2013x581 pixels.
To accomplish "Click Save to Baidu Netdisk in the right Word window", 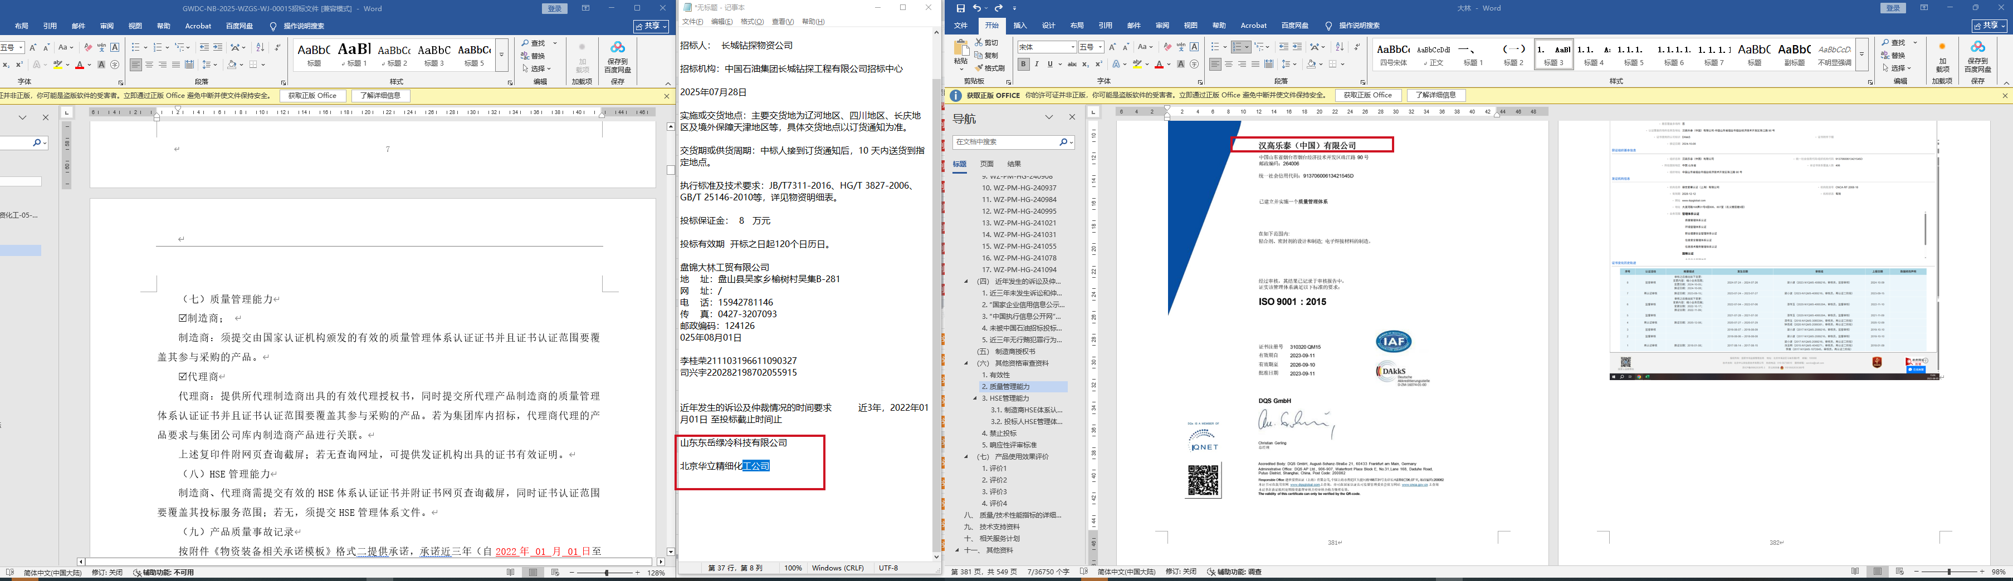I will pos(1978,56).
